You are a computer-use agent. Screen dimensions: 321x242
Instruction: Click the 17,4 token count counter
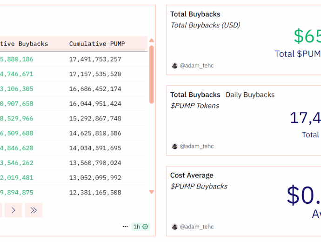pos(306,118)
